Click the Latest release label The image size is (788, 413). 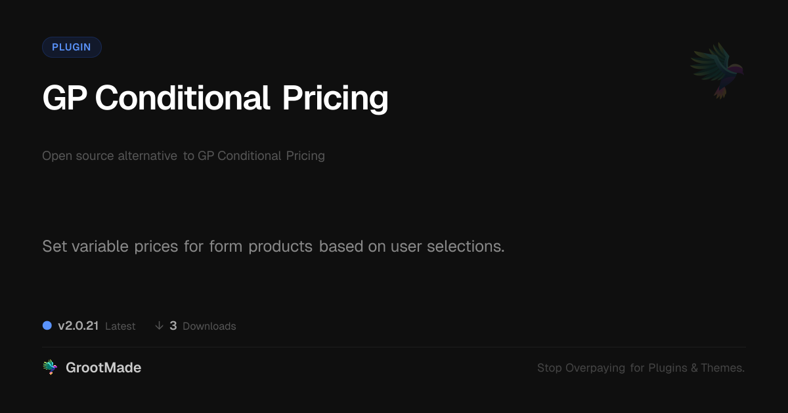coord(120,326)
